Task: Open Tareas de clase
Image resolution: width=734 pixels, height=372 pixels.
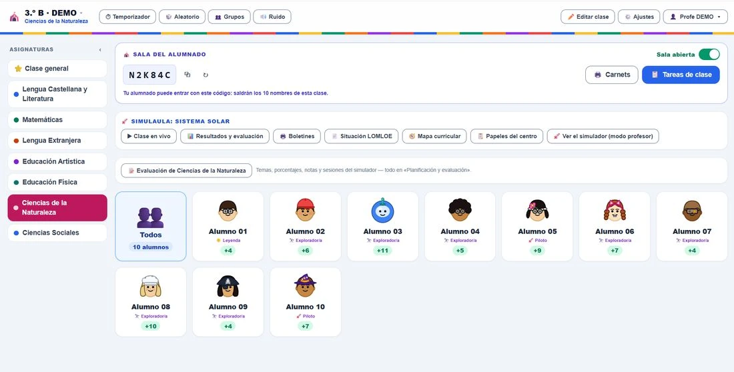Action: tap(681, 75)
